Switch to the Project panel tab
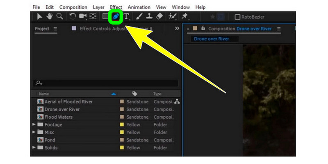This screenshot has height=164, width=328. click(42, 29)
